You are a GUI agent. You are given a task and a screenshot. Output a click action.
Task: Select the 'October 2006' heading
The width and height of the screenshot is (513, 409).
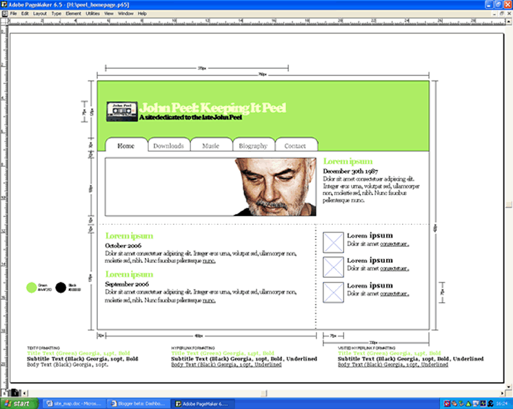tap(123, 246)
